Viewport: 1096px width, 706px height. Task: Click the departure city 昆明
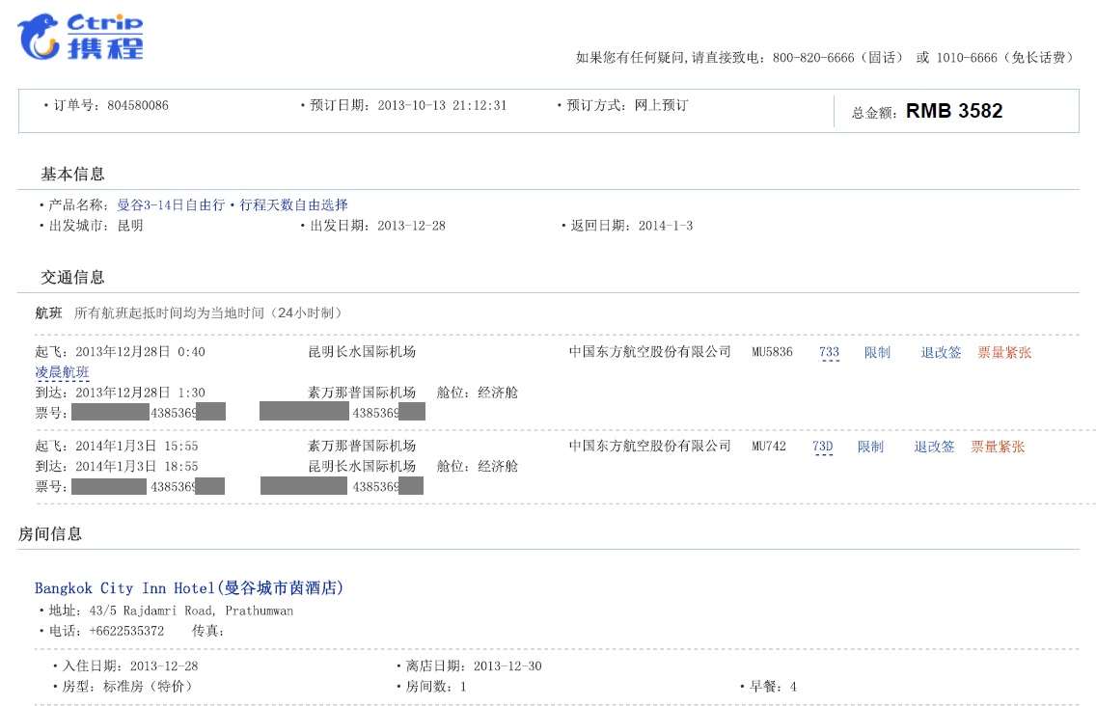130,226
